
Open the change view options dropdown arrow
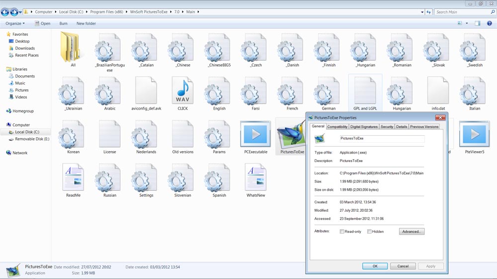tap(467, 23)
